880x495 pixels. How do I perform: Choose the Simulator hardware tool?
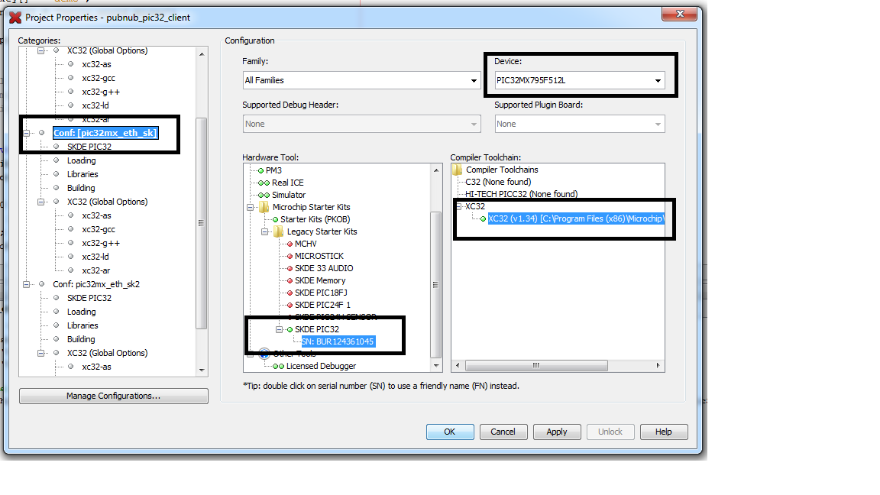(288, 195)
